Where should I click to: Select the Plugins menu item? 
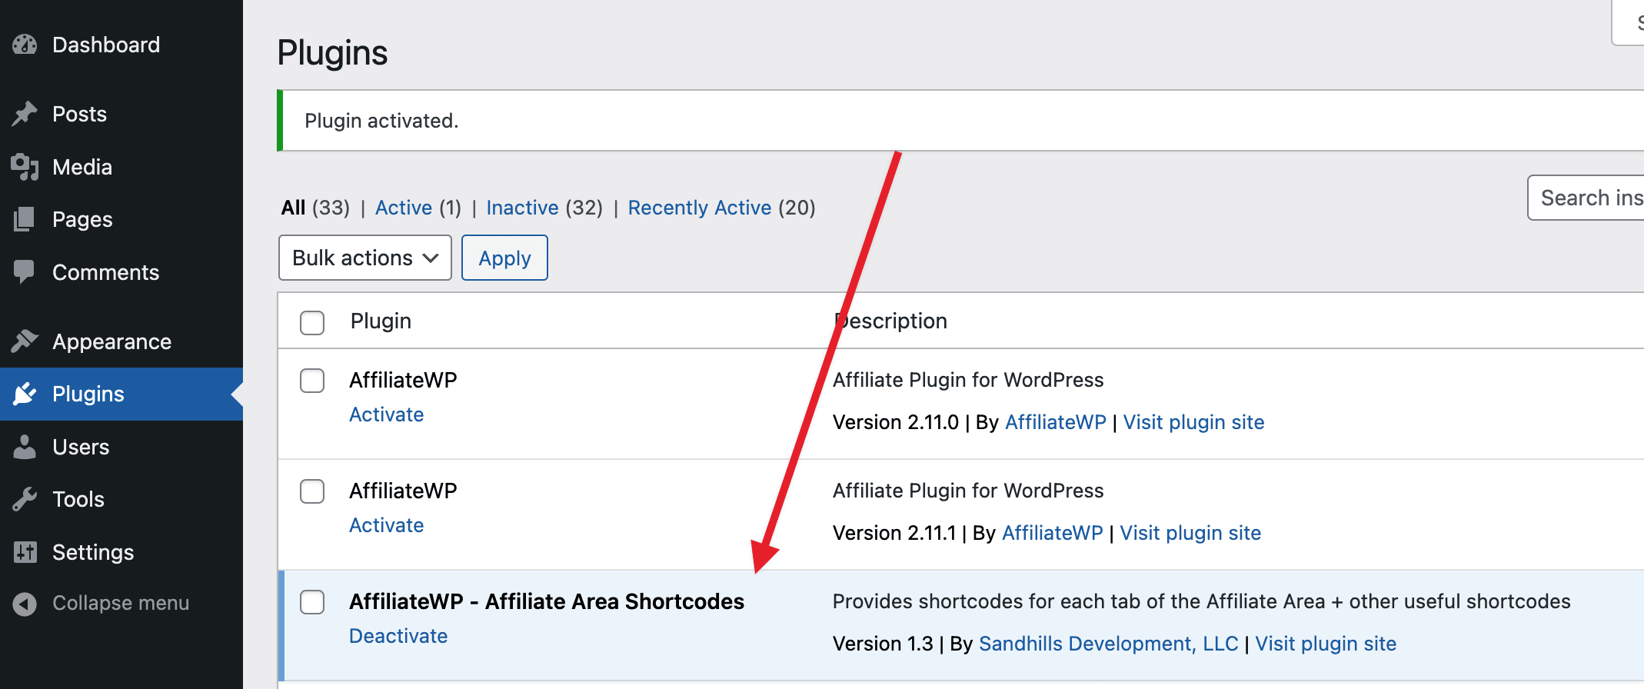click(88, 394)
